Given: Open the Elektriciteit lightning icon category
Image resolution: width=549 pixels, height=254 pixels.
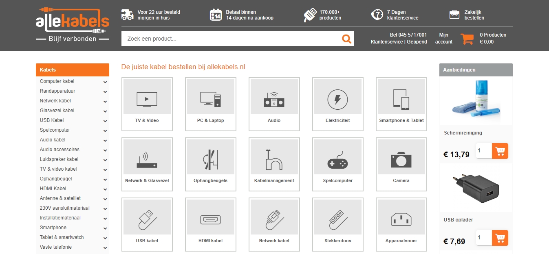Looking at the screenshot, I should [338, 104].
